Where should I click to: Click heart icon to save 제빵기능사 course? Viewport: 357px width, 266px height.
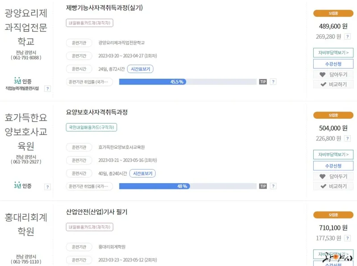coord(322,74)
